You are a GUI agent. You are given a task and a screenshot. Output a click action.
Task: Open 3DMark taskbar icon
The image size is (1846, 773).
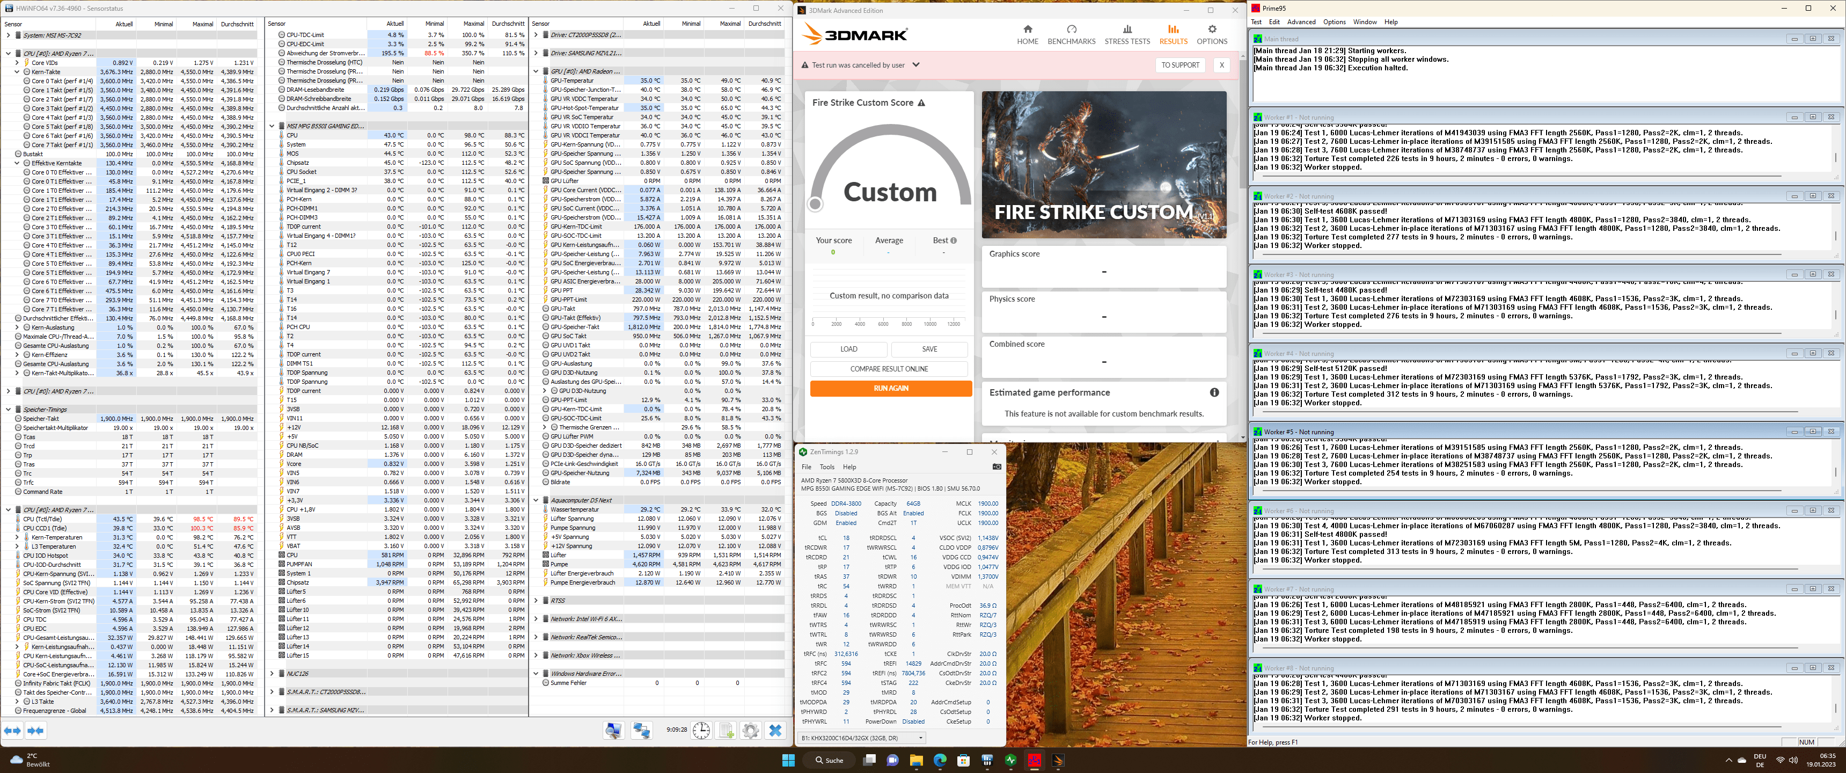1058,760
